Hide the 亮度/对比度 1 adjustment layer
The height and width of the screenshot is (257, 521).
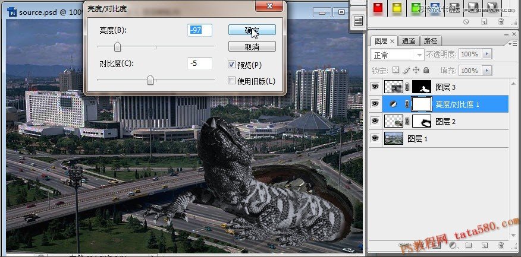coord(375,104)
